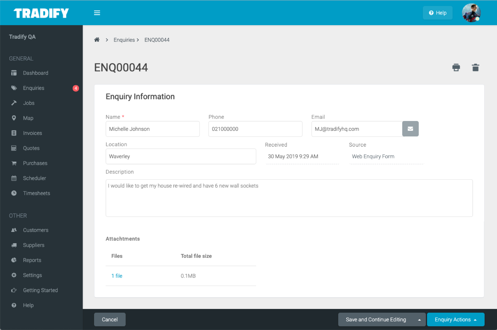
Task: Expand save options dropdown arrow
Action: pos(419,319)
